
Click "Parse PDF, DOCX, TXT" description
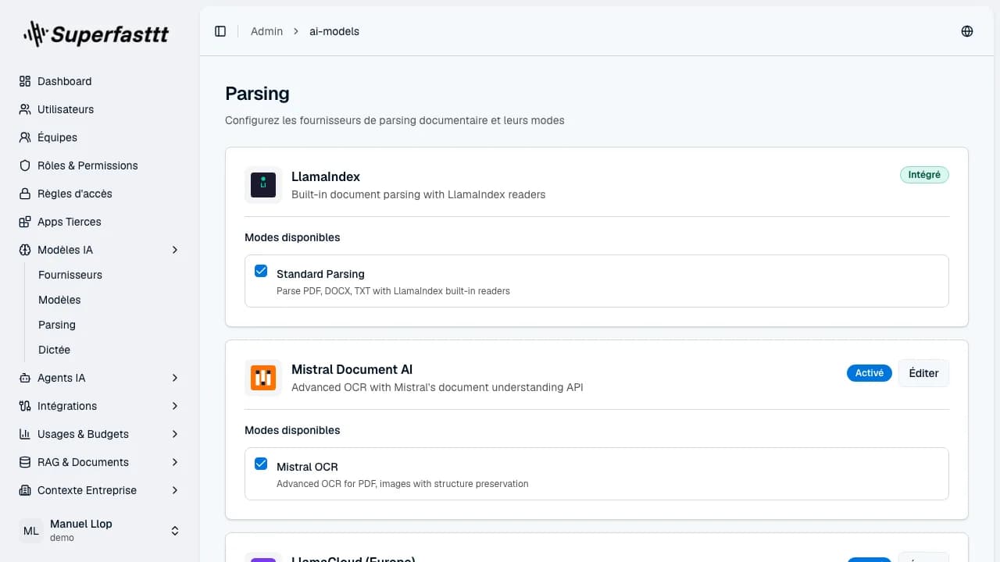click(x=393, y=291)
